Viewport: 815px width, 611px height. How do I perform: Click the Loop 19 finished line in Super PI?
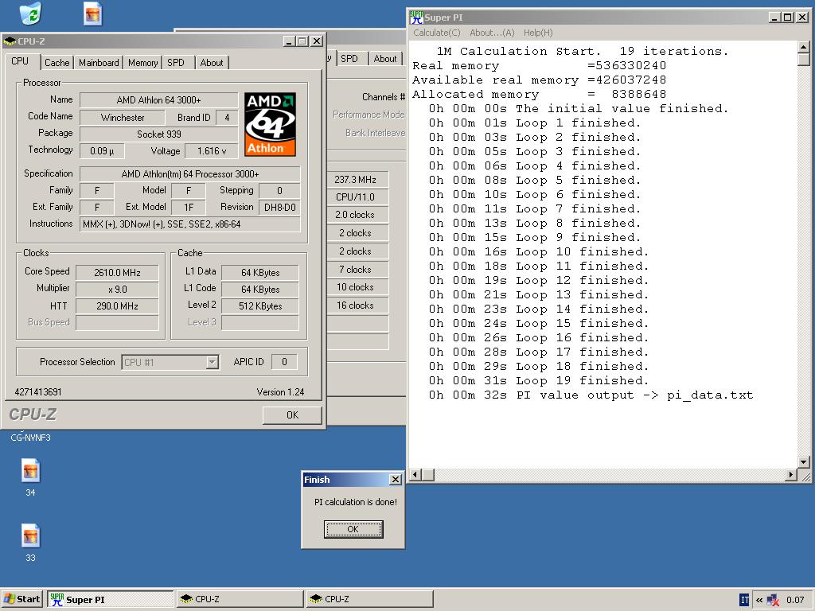(x=539, y=380)
